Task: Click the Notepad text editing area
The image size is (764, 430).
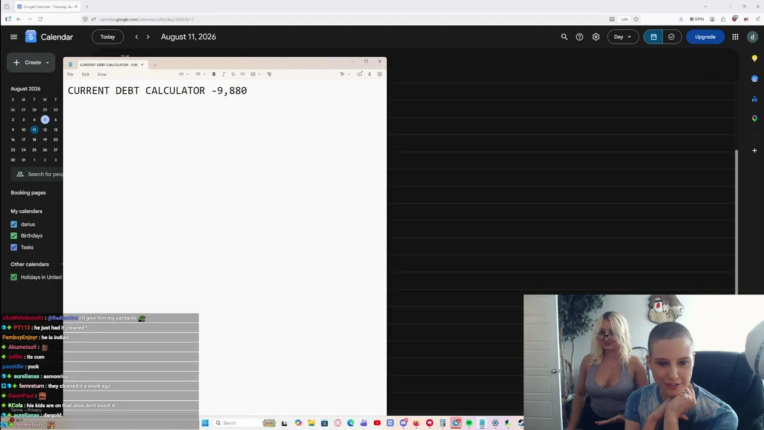Action: point(224,247)
